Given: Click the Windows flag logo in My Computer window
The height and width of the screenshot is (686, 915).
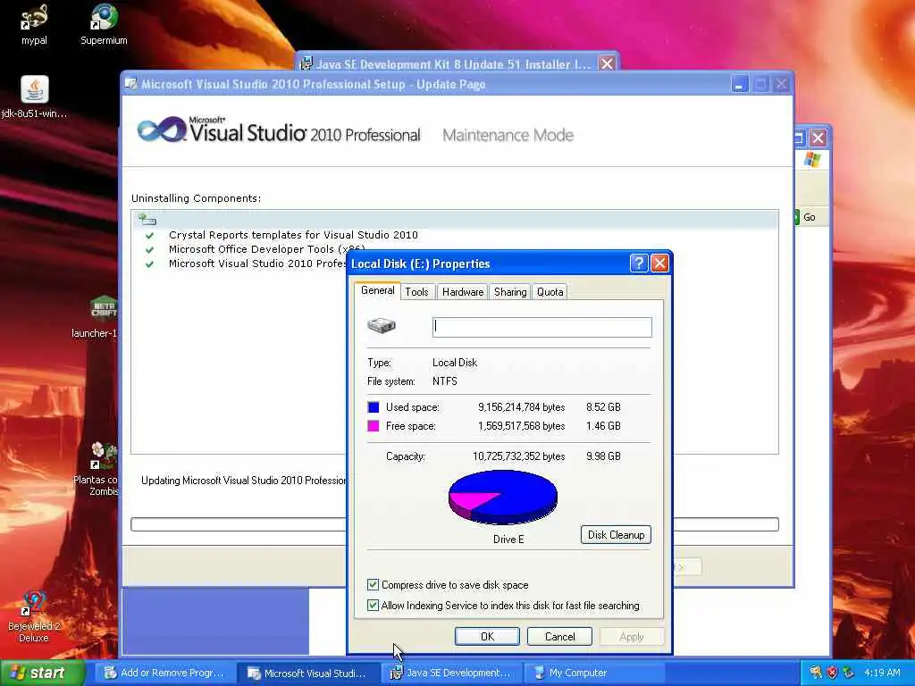Looking at the screenshot, I should click(x=811, y=159).
